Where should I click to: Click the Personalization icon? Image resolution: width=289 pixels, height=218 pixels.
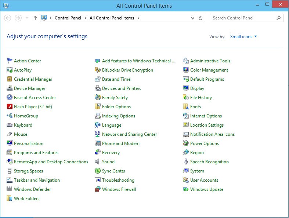(10, 143)
